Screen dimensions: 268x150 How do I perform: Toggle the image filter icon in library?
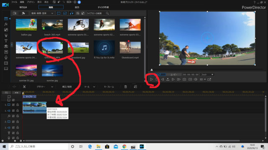pos(65,13)
